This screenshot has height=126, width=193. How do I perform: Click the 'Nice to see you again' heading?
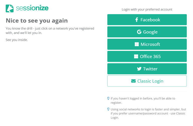37,21
